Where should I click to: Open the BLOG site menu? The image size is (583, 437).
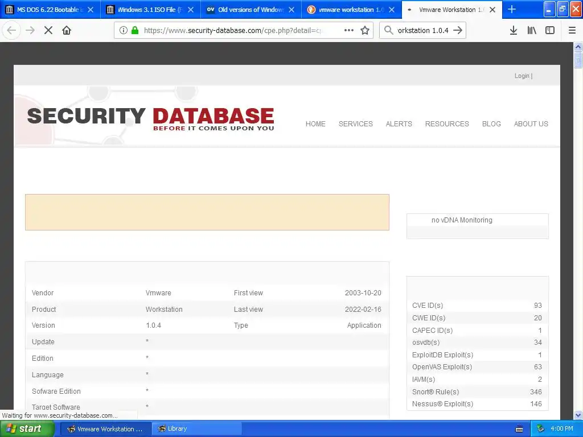[x=491, y=123]
